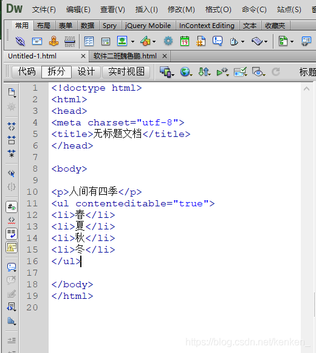
Task: Expand the templates dropdown arrow
Action: click(292, 41)
